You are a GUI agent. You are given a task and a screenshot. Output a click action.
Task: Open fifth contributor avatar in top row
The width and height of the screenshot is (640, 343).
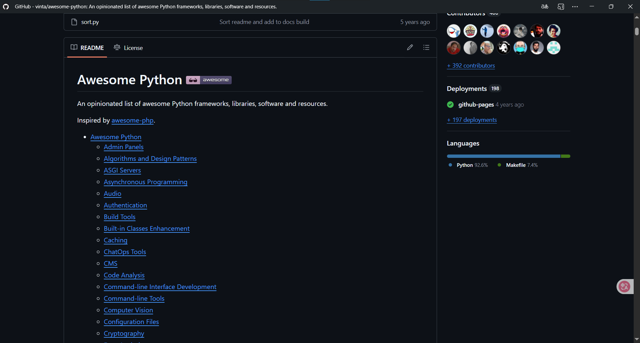(x=520, y=31)
